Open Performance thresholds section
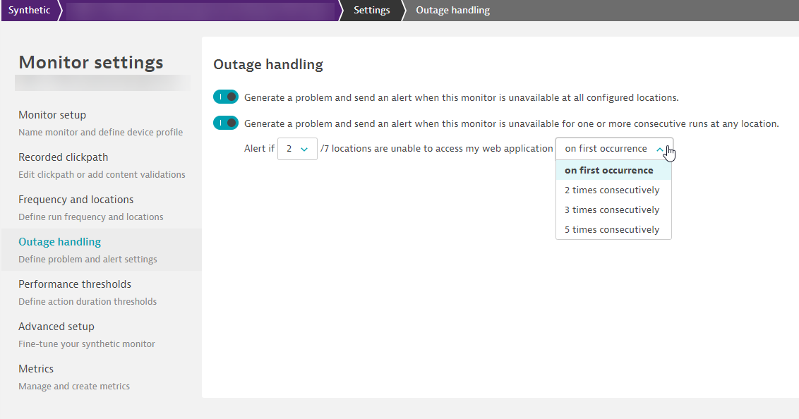The image size is (799, 419). point(75,284)
